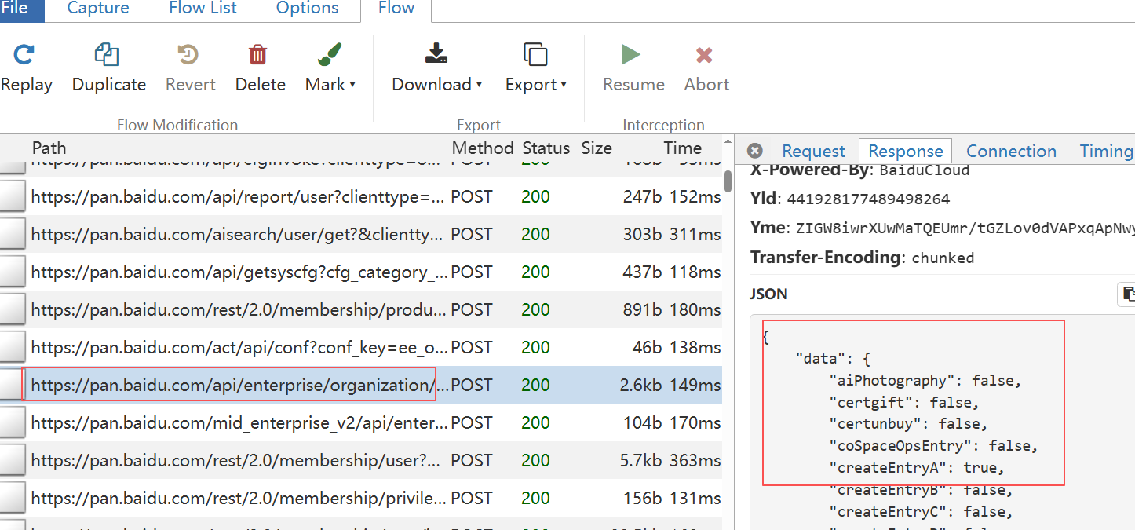Click the flow list scrollbar thumb
This screenshot has width=1135, height=530.
[x=728, y=181]
